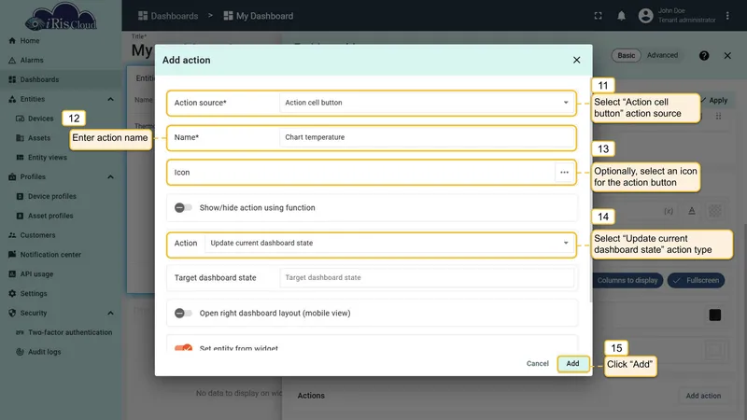Click the Notification center icon
Screen dimensions: 747x420
[12, 255]
